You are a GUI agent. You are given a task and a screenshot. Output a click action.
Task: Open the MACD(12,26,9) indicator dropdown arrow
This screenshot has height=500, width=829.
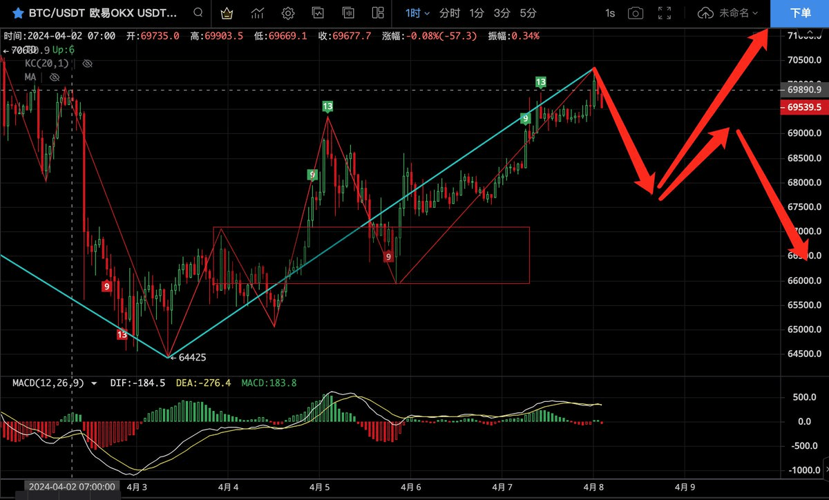point(94,383)
